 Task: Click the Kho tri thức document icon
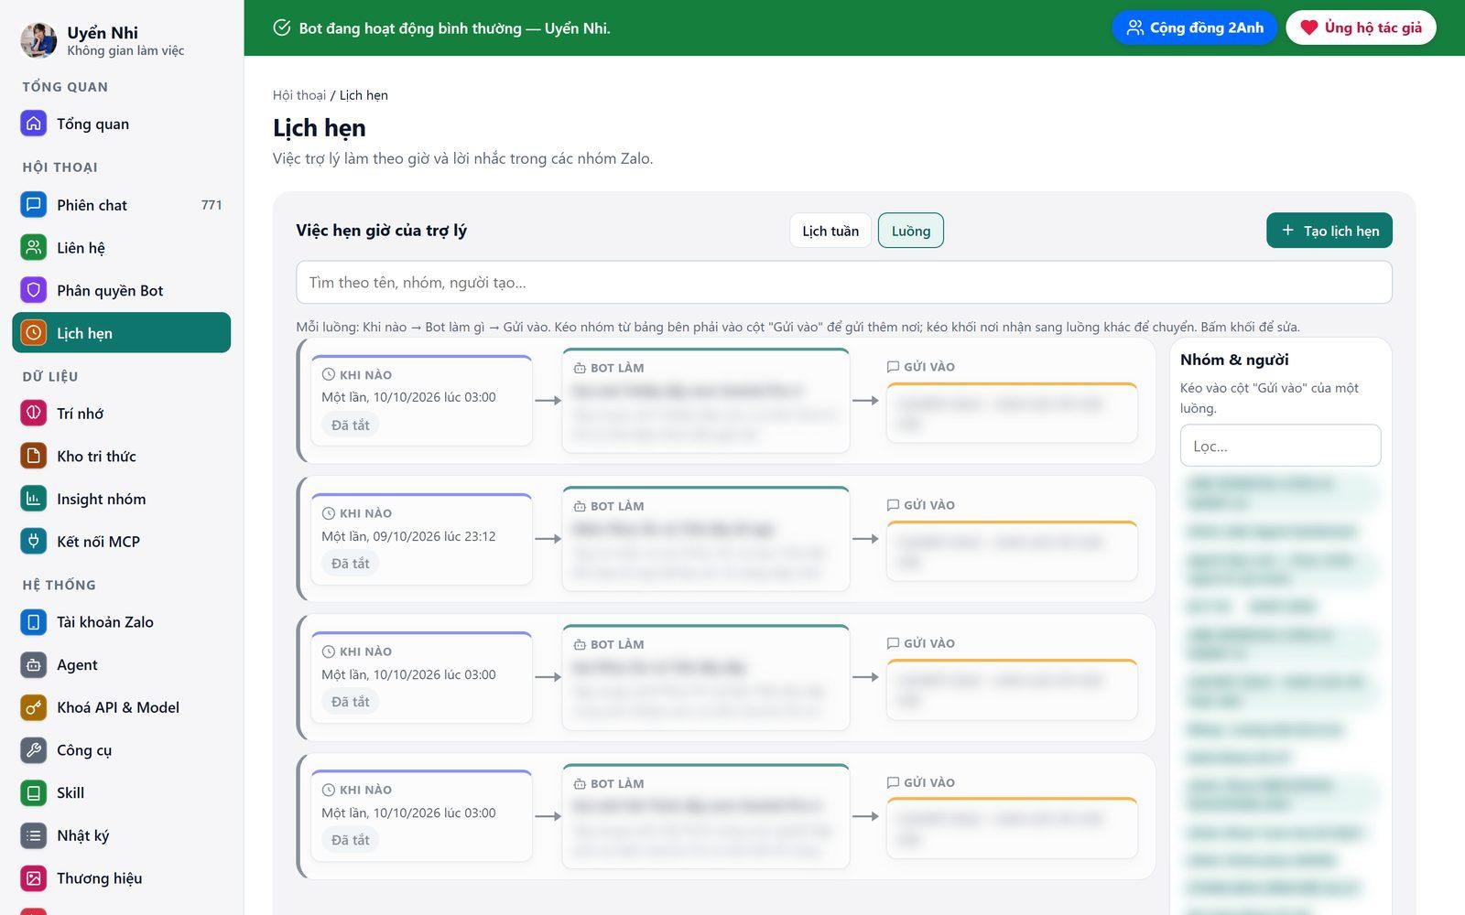coord(34,456)
